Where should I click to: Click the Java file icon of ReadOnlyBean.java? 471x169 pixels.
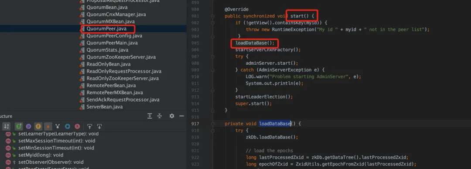(x=82, y=64)
